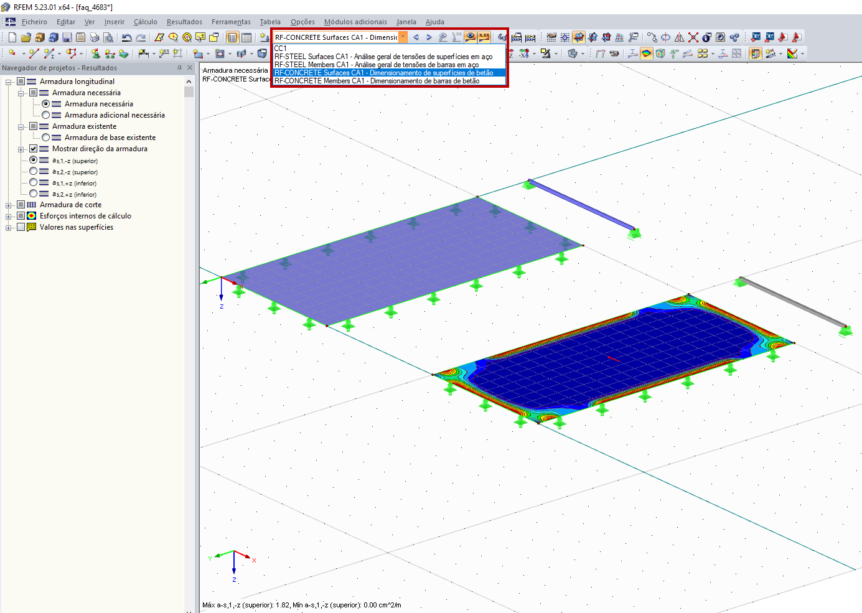Screen dimensions: 862x613
Task: Expand the Valores nas superfícies node
Action: (x=9, y=228)
